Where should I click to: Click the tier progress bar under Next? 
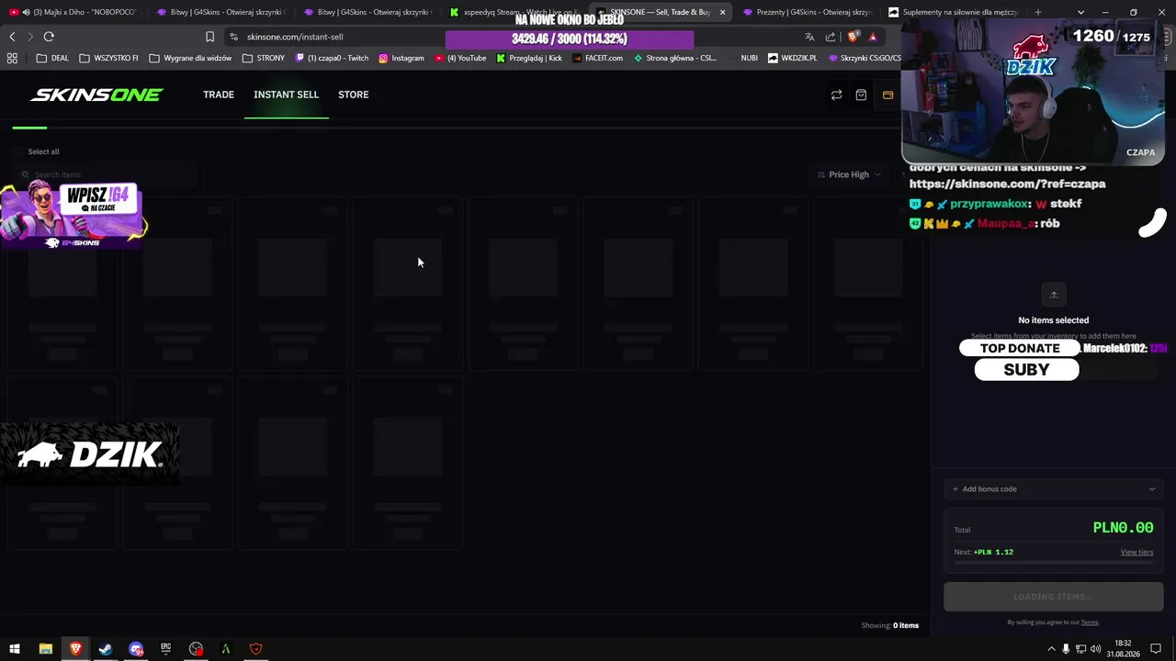(1054, 563)
